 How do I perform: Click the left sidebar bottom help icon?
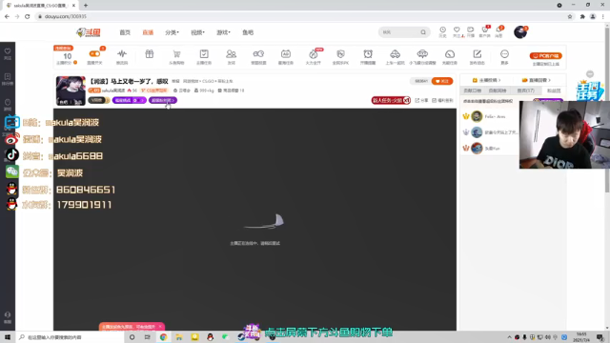click(x=8, y=317)
